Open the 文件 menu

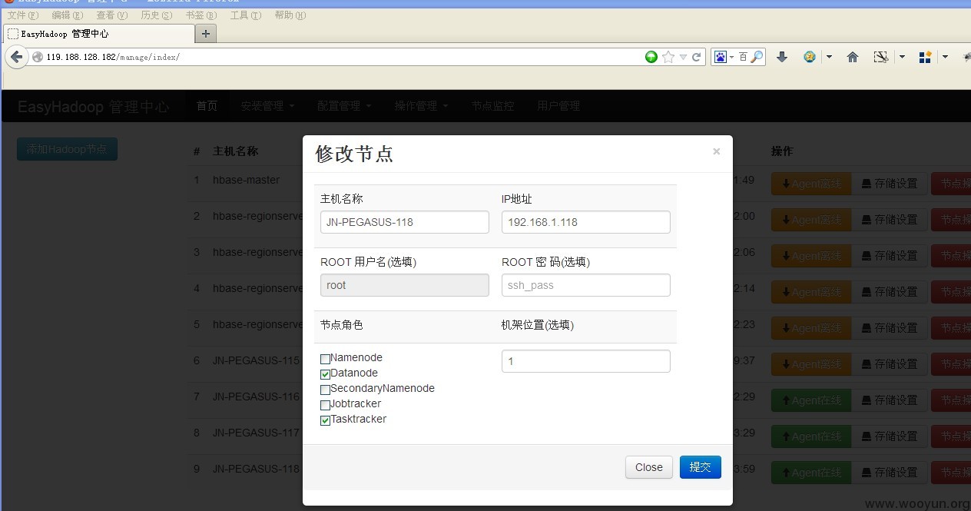[x=22, y=15]
